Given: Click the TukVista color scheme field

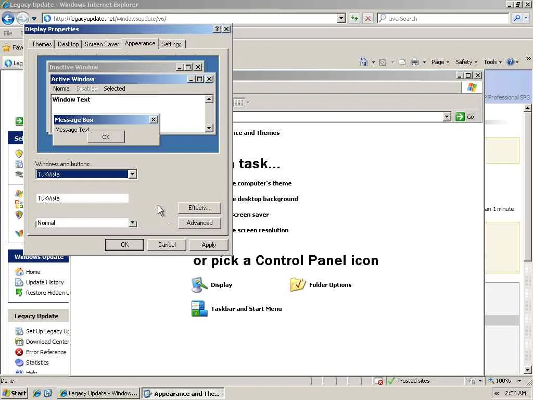Looking at the screenshot, I should click(82, 198).
